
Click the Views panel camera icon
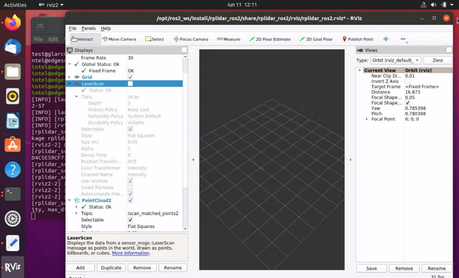360,51
